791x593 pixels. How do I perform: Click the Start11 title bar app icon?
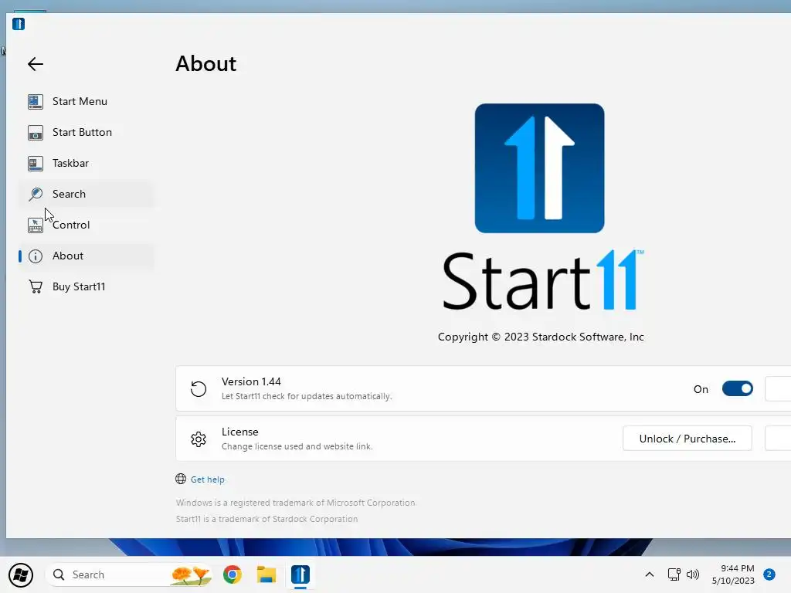[19, 24]
